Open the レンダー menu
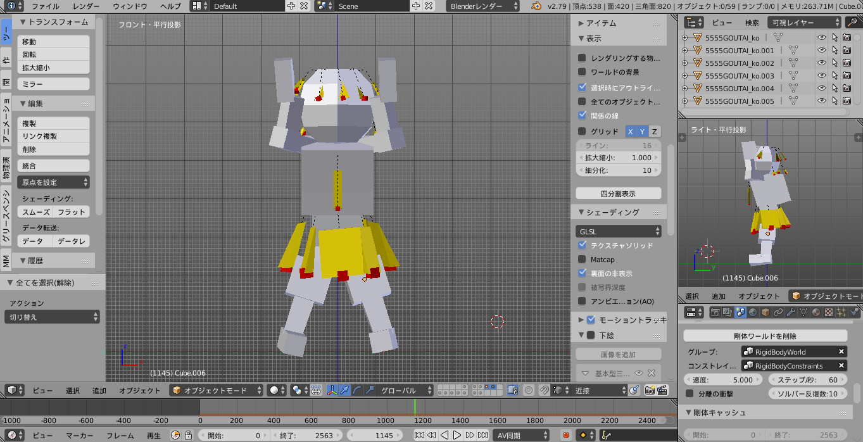Viewport: 863px width, 442px height. tap(86, 6)
